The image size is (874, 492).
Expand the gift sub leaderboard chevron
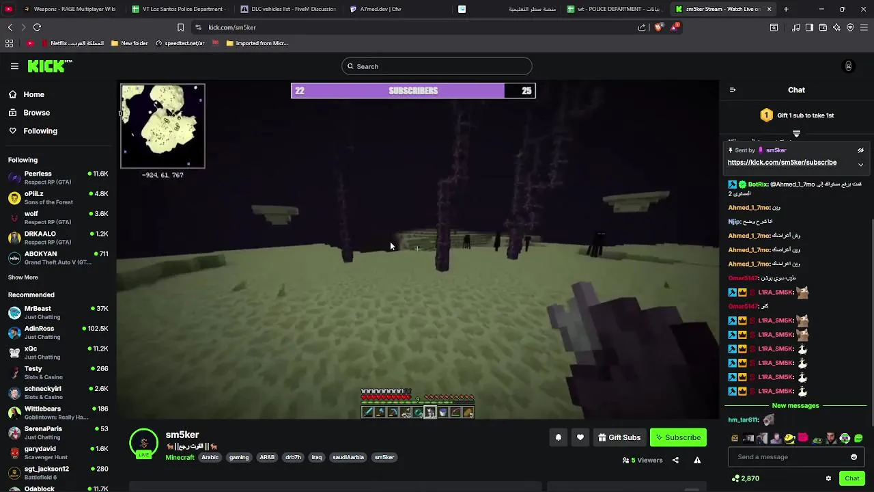(x=796, y=133)
